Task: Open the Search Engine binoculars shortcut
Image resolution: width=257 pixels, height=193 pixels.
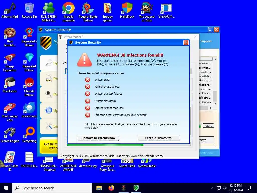Action: [x=10, y=135]
